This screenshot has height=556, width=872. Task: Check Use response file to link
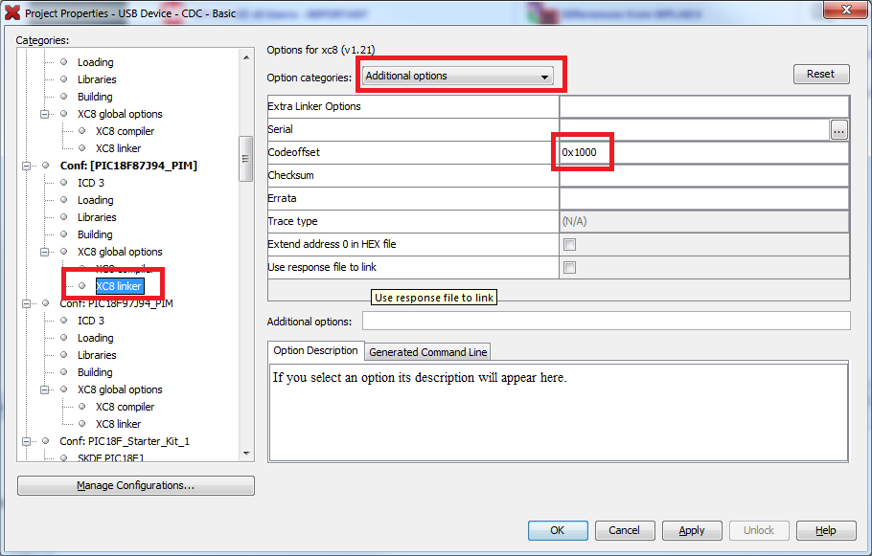click(569, 268)
